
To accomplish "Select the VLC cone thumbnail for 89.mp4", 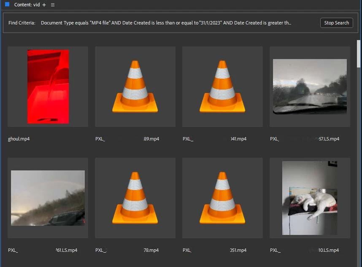I will point(135,86).
